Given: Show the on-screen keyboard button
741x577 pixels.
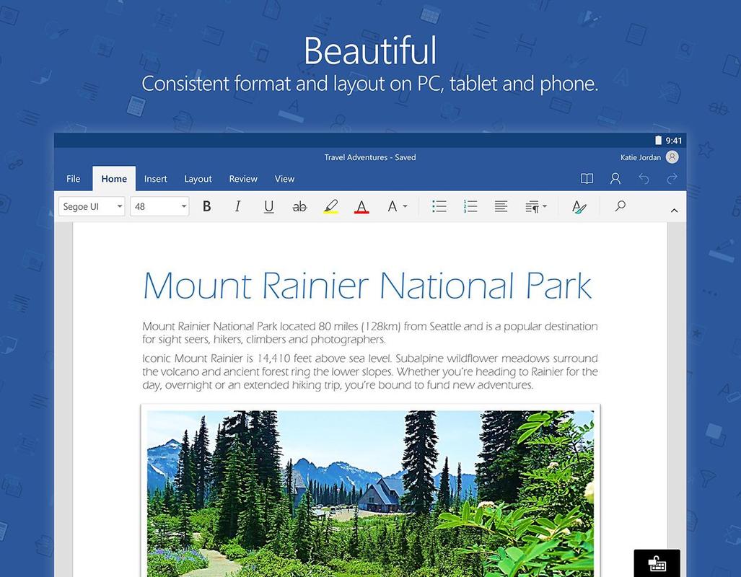Looking at the screenshot, I should click(657, 563).
